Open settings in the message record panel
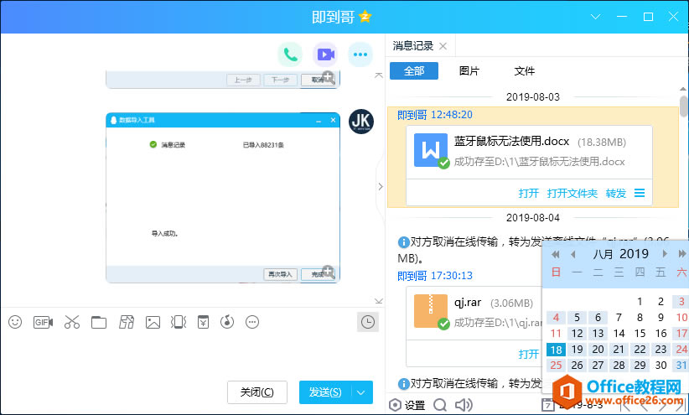This screenshot has width=689, height=415. coord(407,405)
